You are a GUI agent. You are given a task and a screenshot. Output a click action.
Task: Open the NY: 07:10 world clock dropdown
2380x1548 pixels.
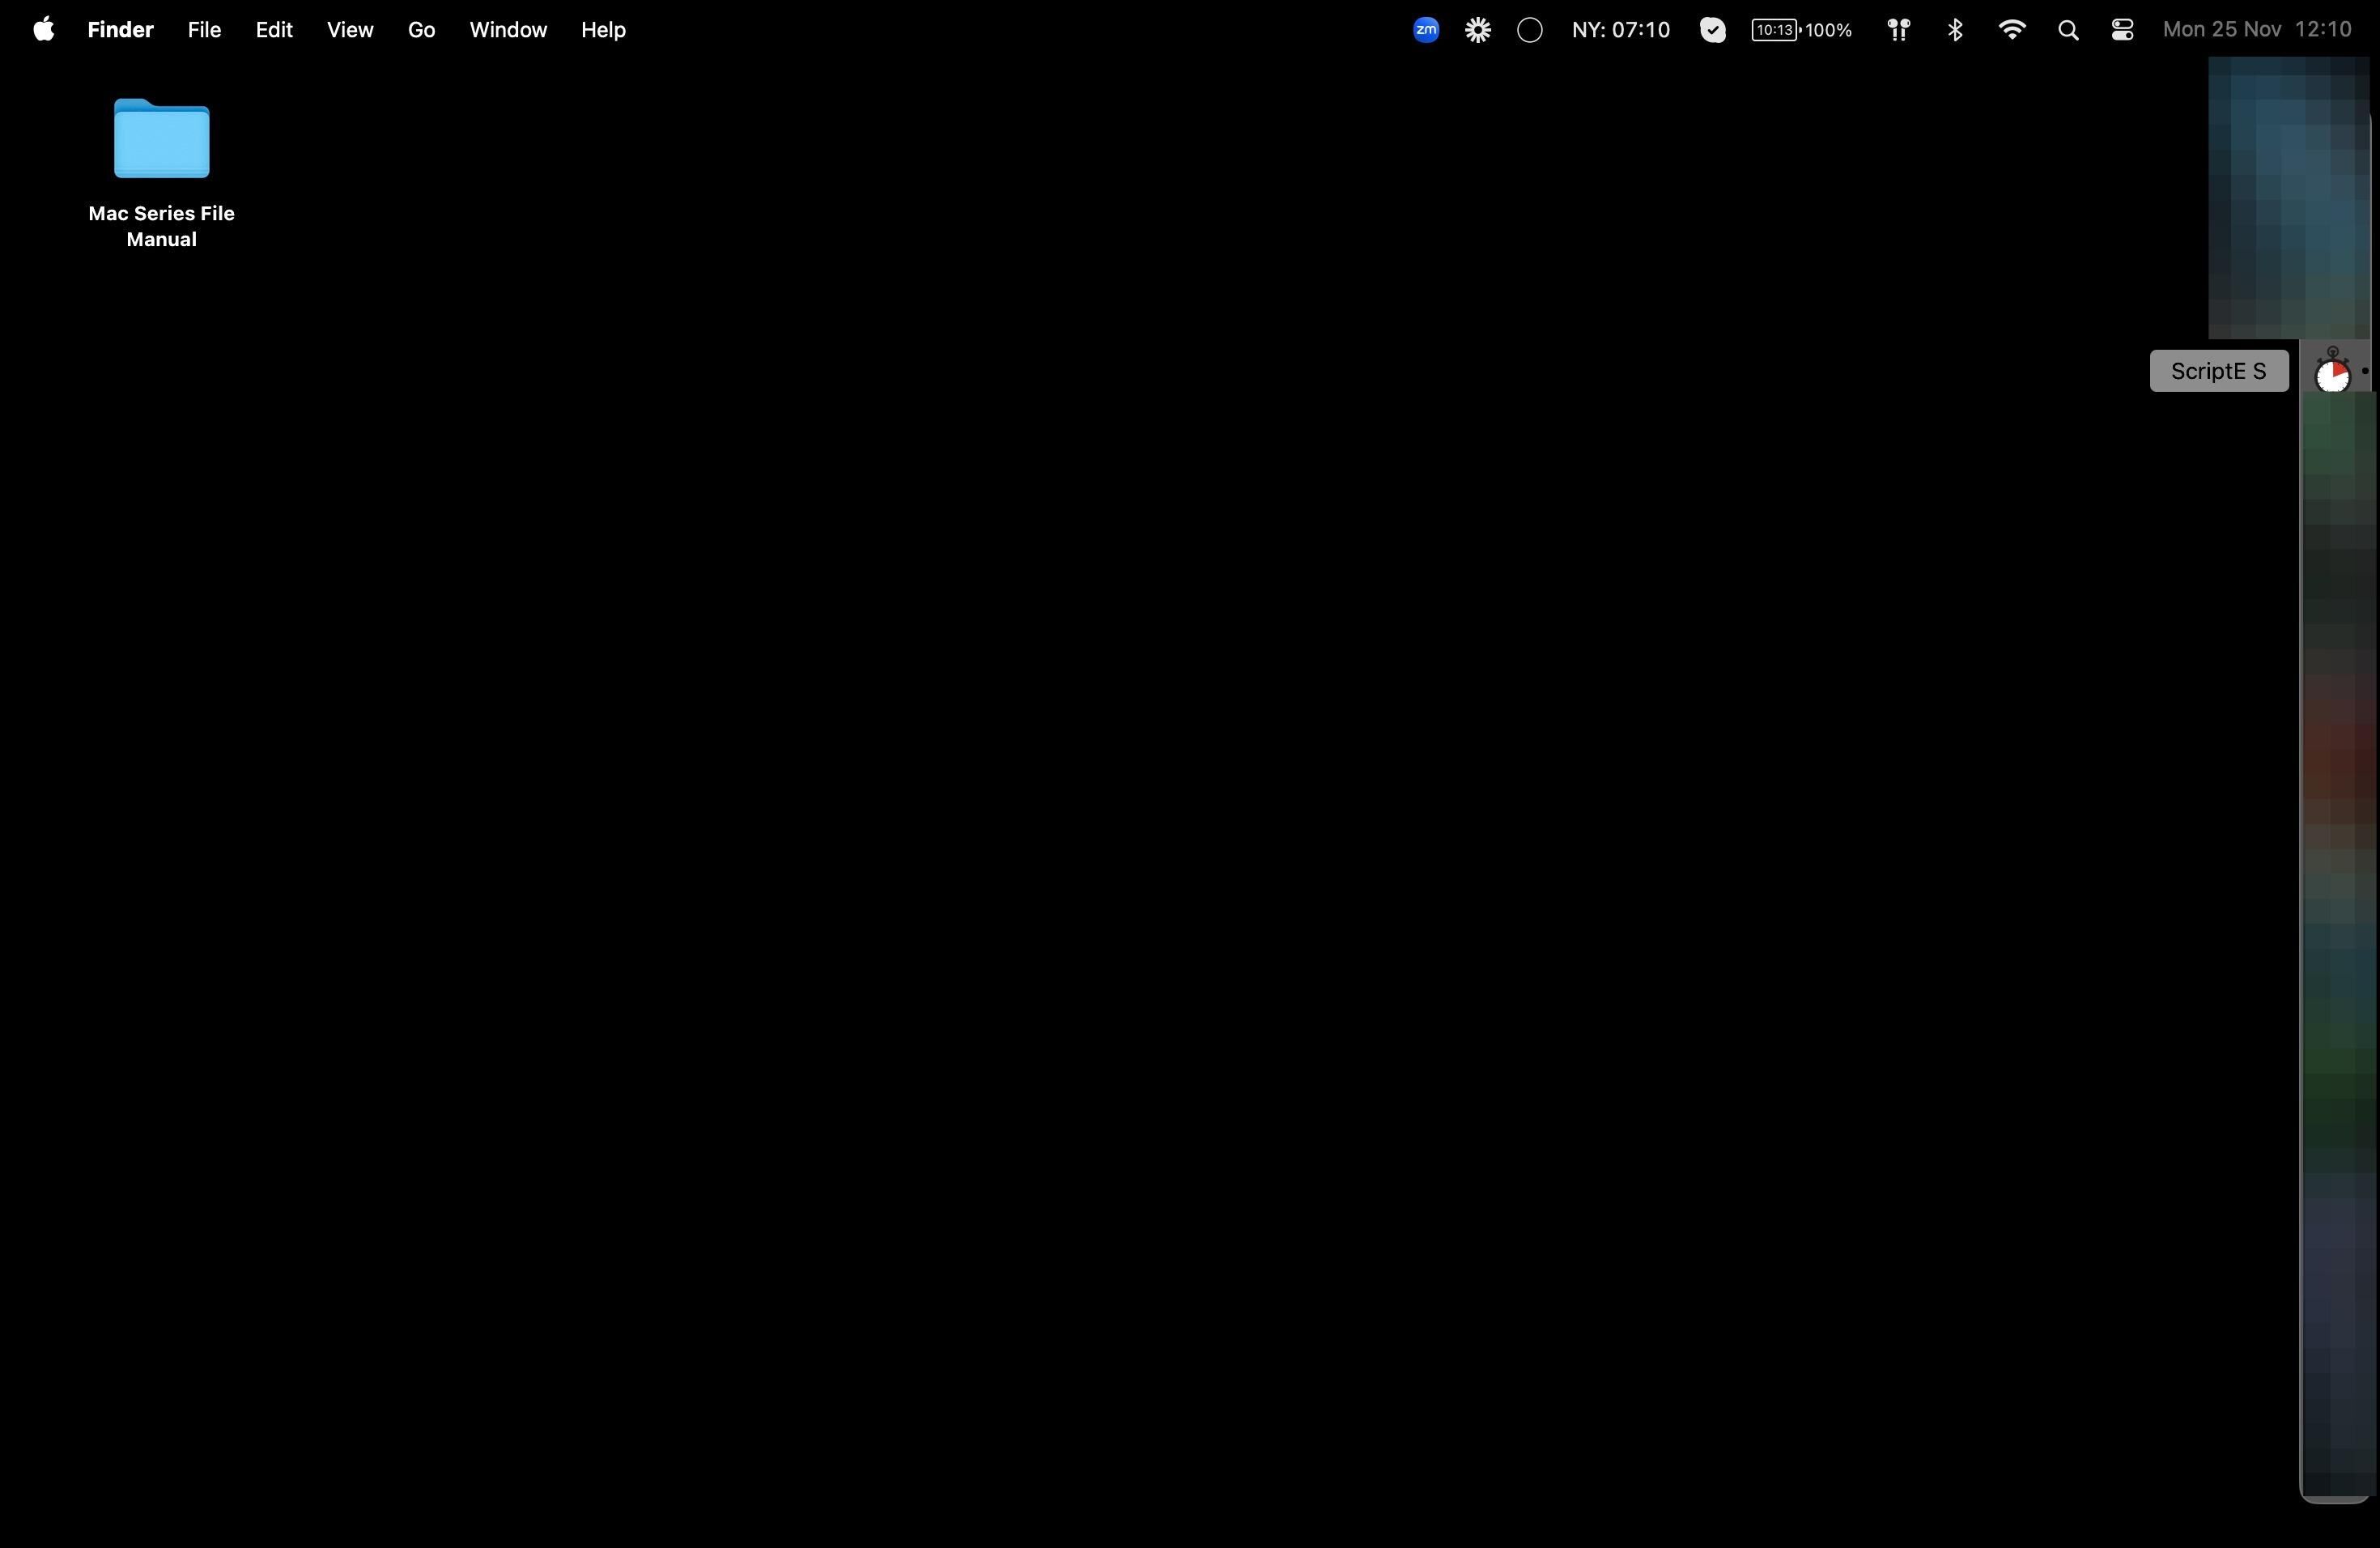tap(1620, 30)
